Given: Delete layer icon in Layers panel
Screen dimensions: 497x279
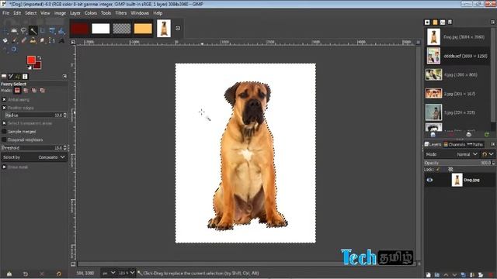Looking at the screenshot, I should [491, 274].
